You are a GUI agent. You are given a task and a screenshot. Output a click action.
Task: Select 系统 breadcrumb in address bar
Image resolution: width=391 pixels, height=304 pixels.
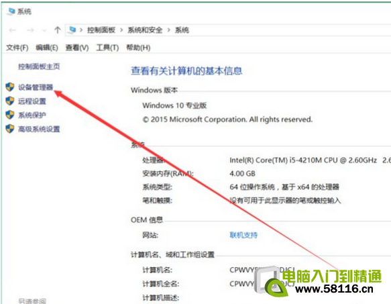(x=182, y=30)
